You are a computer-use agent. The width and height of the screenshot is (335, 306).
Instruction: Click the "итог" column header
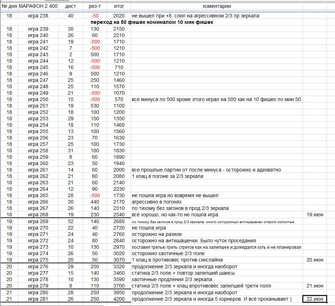(119, 6)
